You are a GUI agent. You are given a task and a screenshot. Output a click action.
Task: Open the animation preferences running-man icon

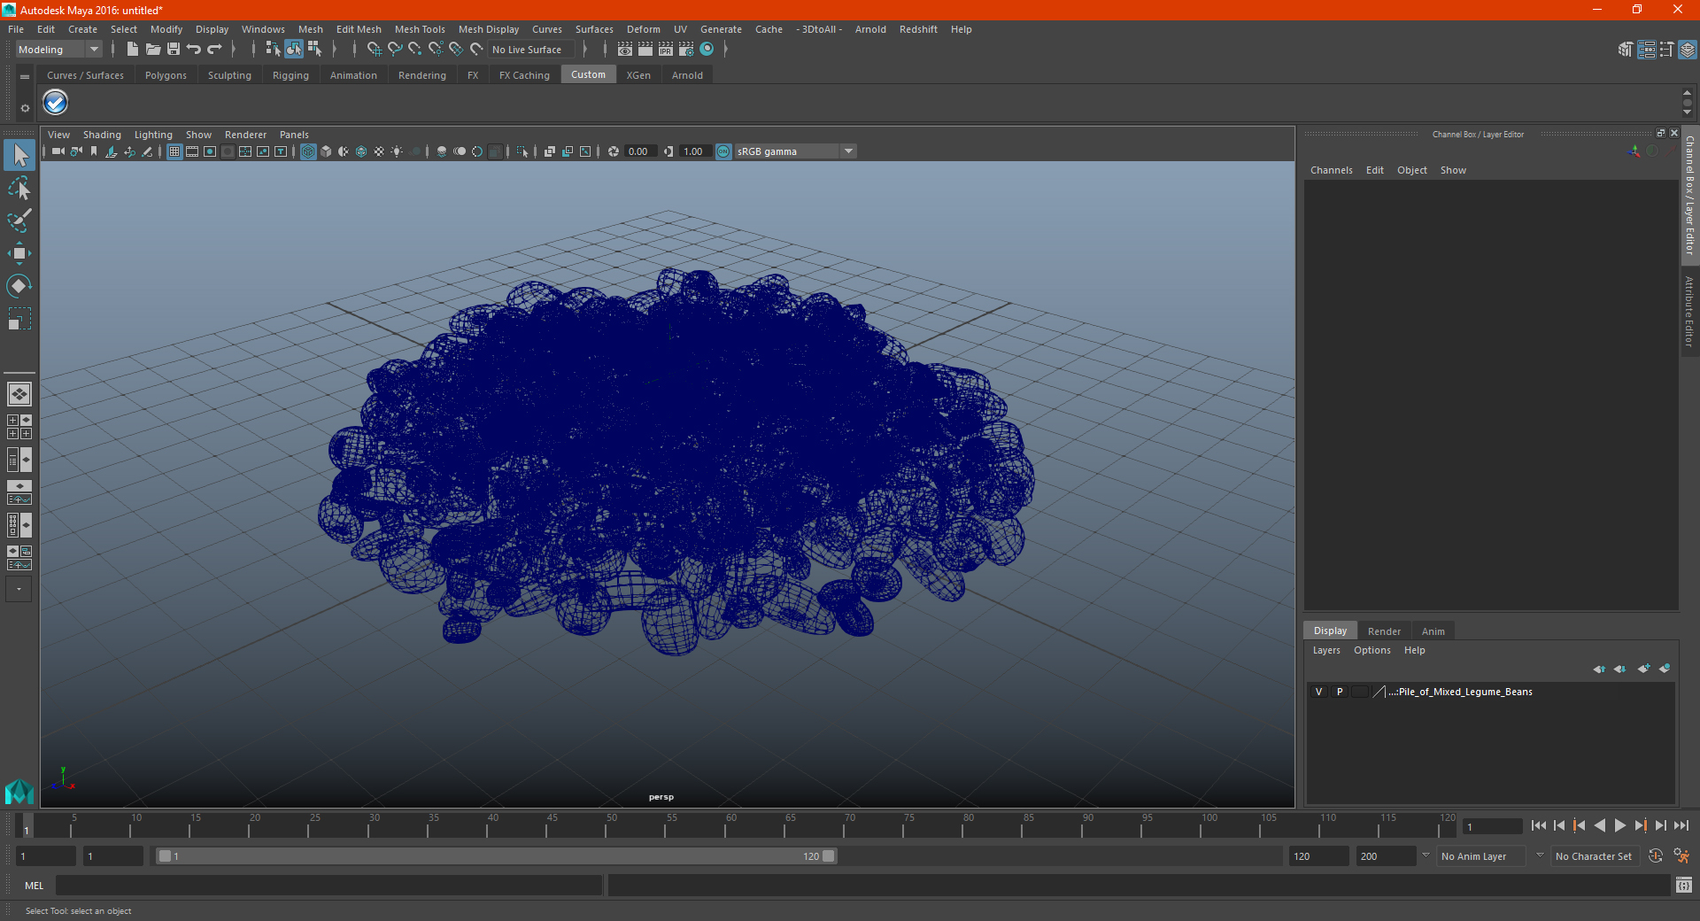[1681, 856]
